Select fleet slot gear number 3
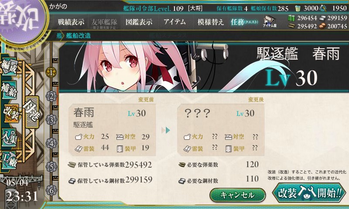The height and width of the screenshot is (209, 349). (51, 120)
